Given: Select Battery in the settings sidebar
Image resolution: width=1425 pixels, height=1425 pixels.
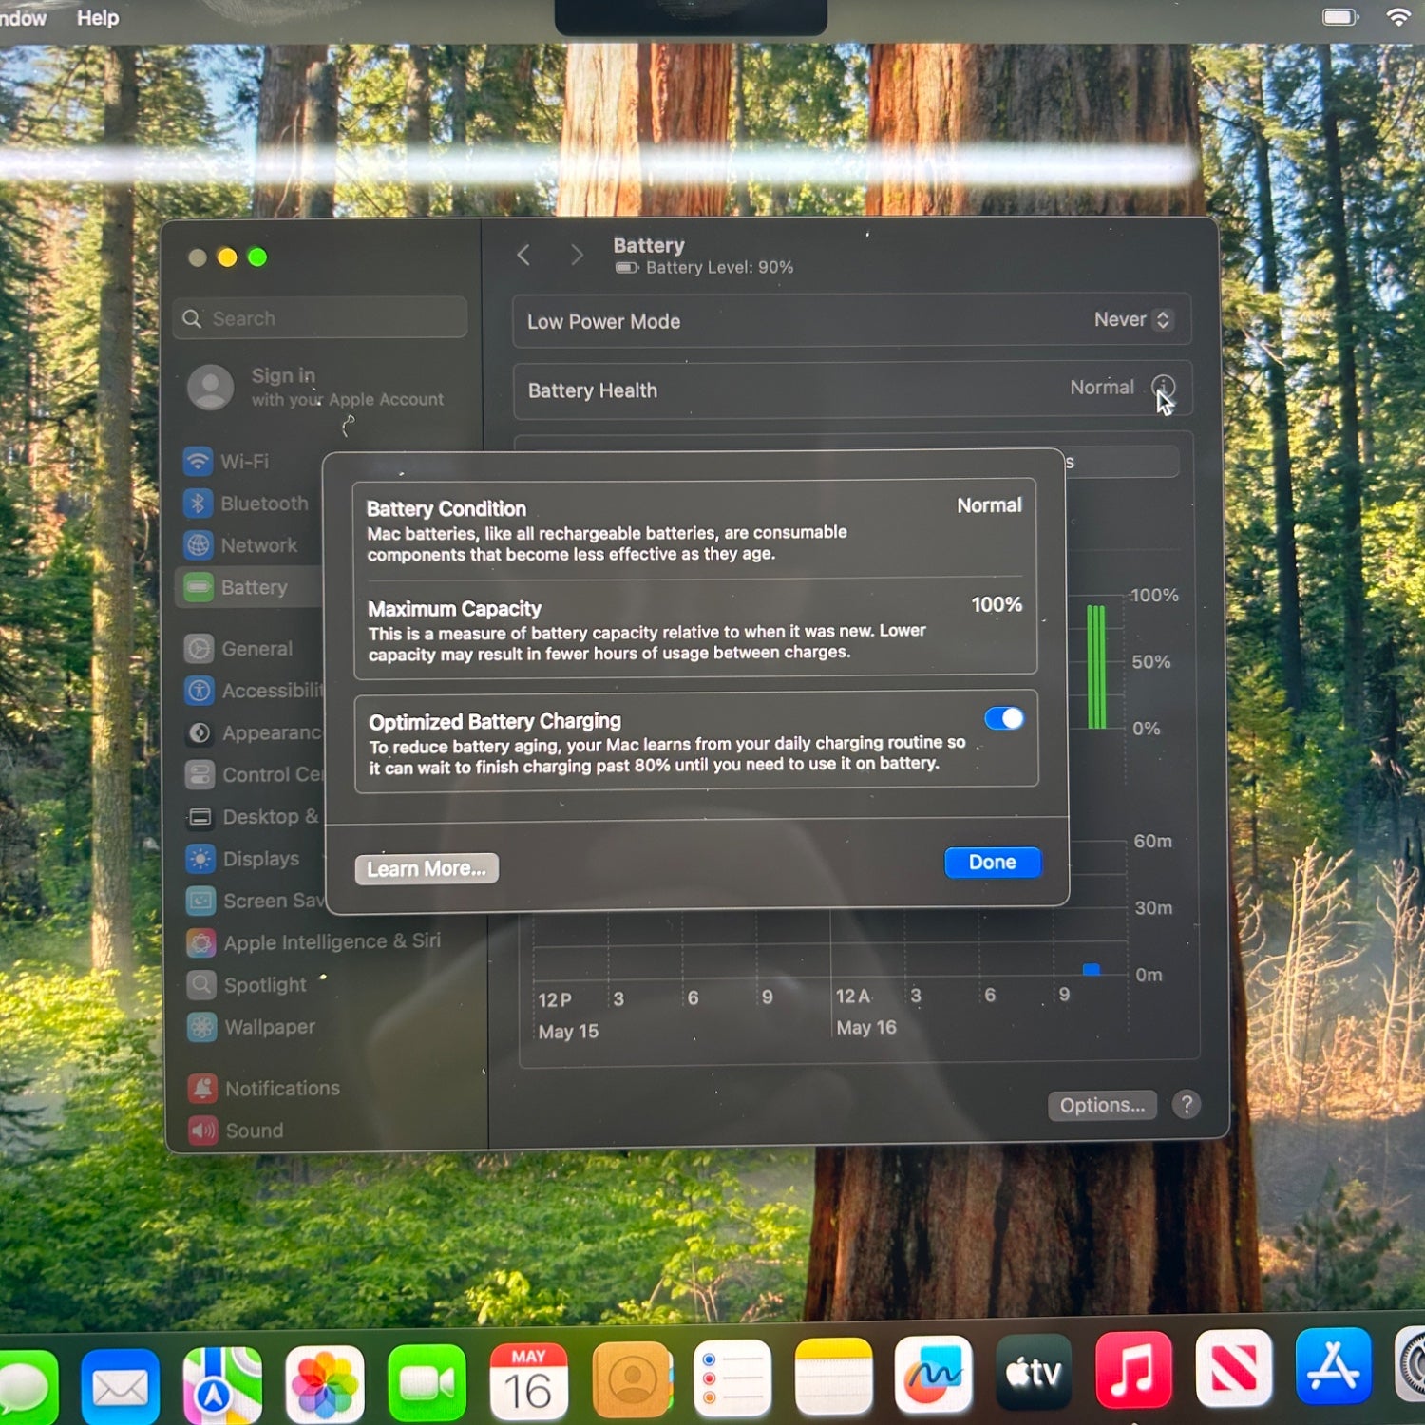Looking at the screenshot, I should click(251, 587).
